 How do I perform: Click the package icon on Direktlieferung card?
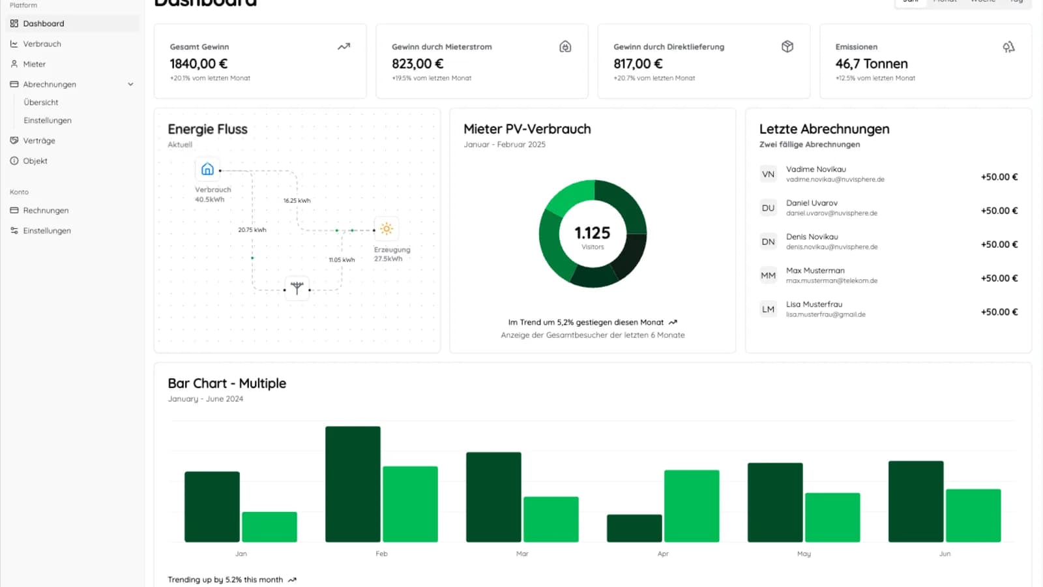[787, 46]
